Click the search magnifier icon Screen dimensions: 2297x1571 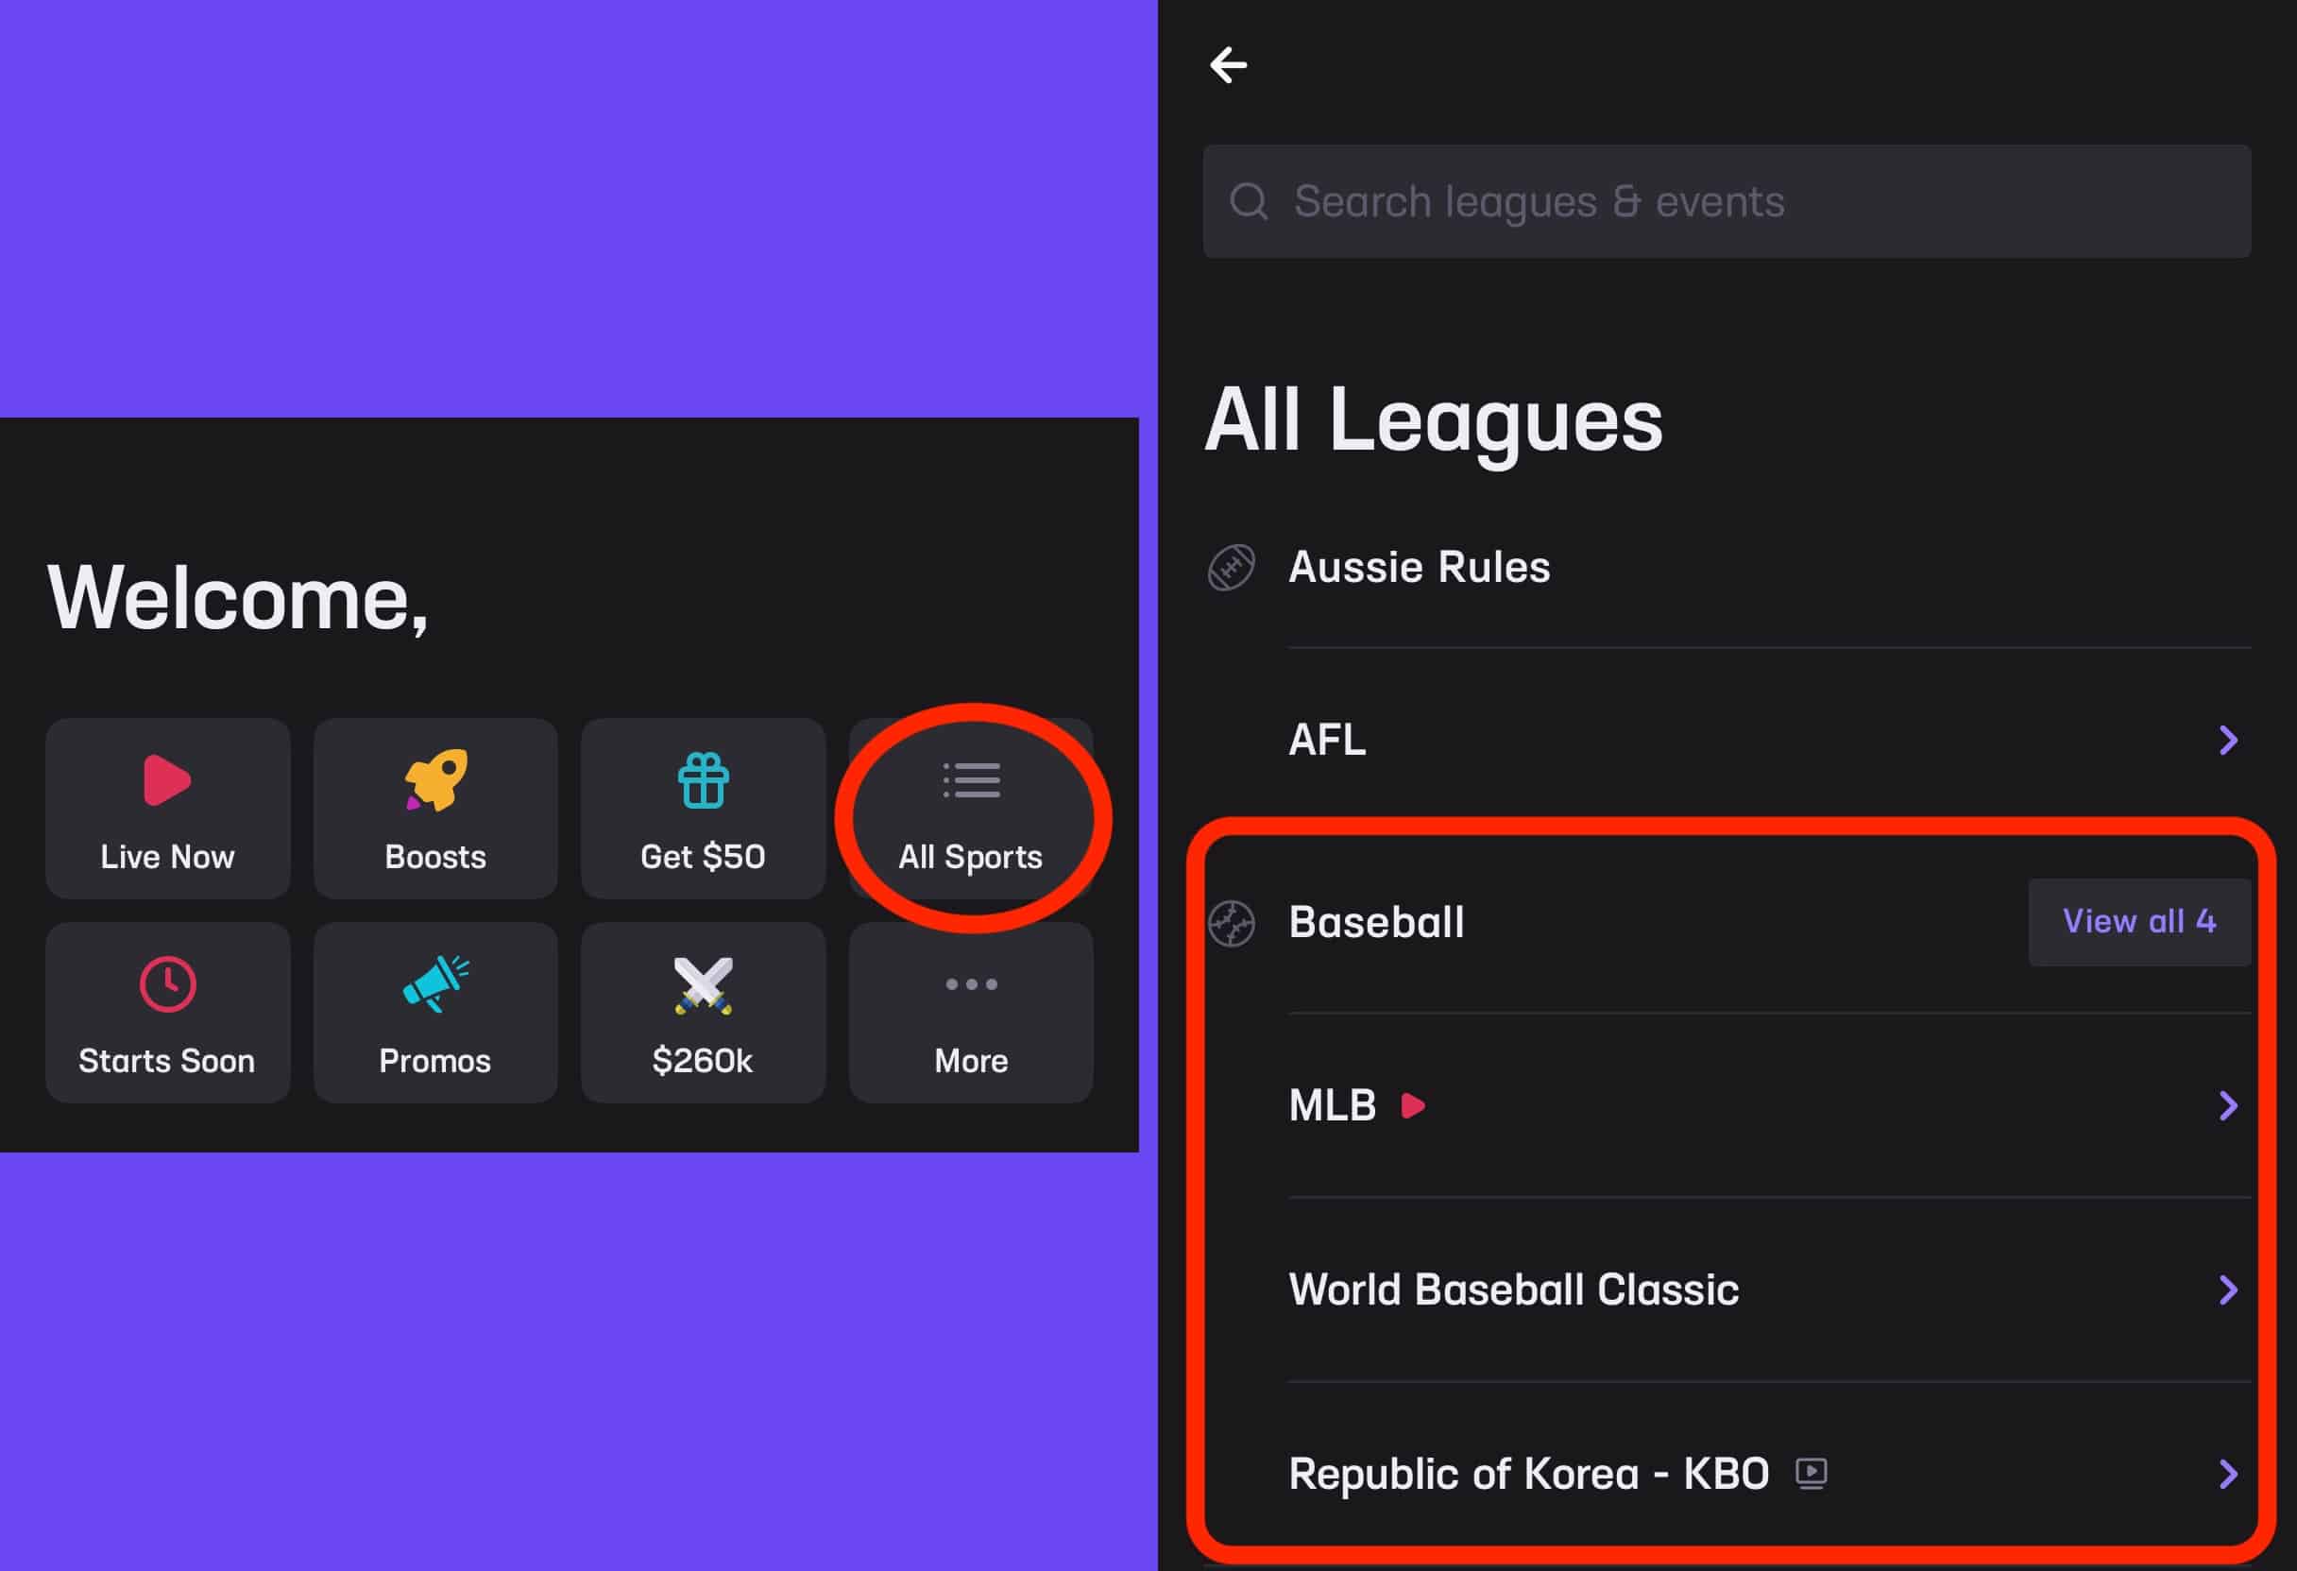(x=1249, y=202)
